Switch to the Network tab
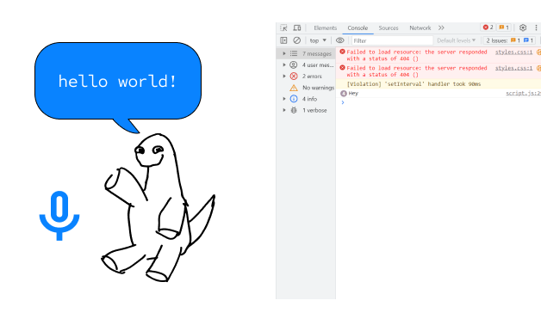Image resolution: width=541 pixels, height=325 pixels. pyautogui.click(x=420, y=28)
